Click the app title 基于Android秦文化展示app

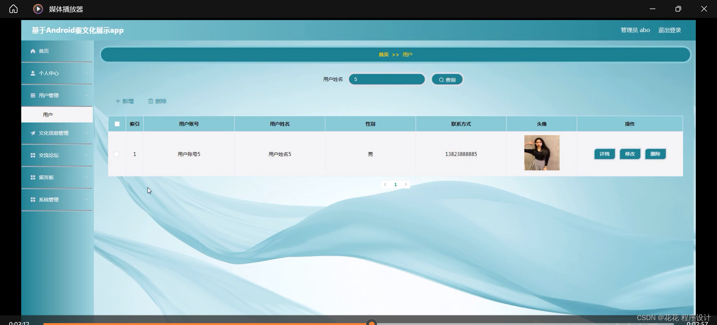coord(78,30)
